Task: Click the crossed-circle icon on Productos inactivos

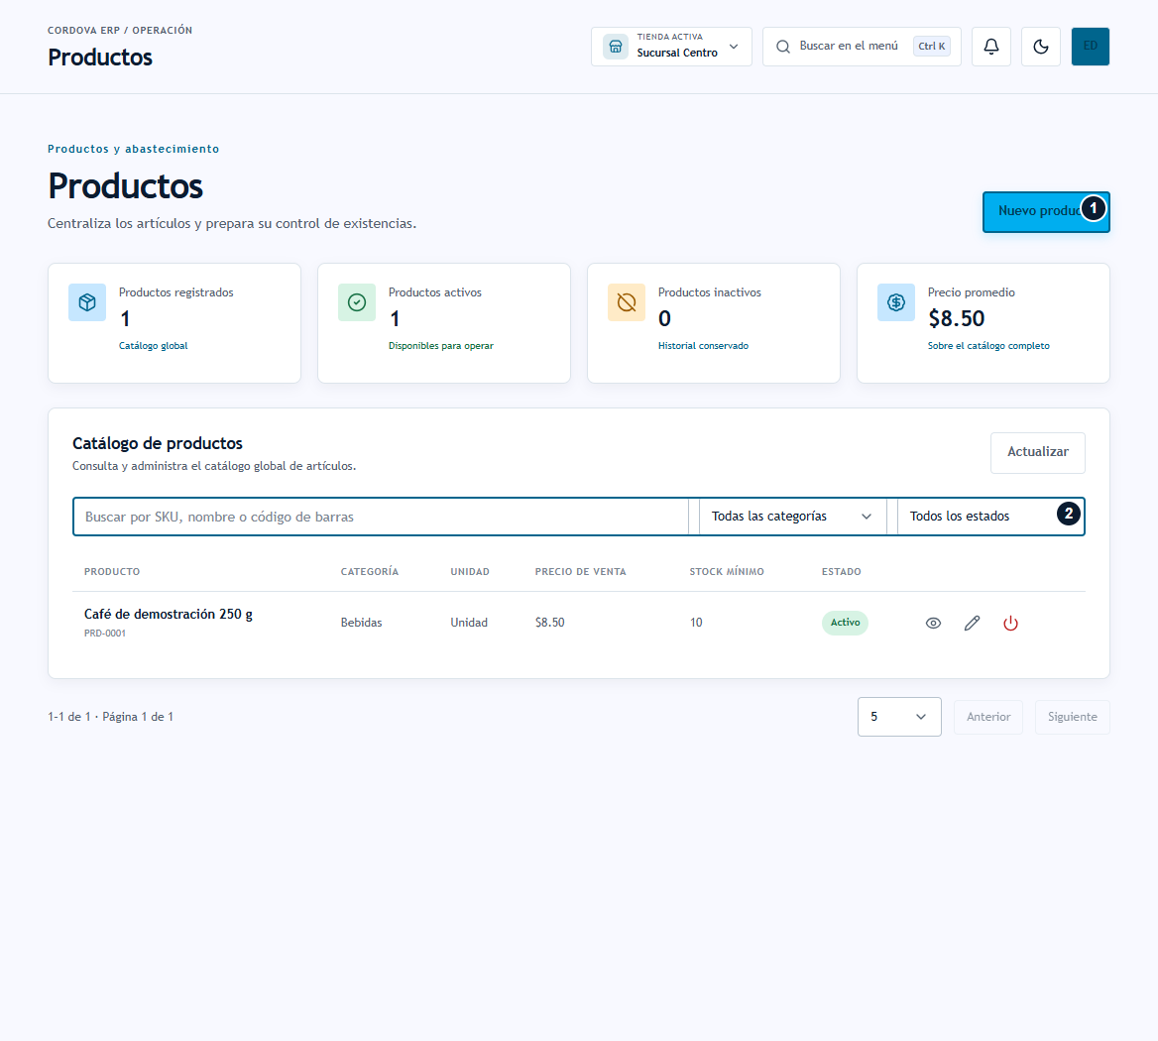Action: click(627, 302)
